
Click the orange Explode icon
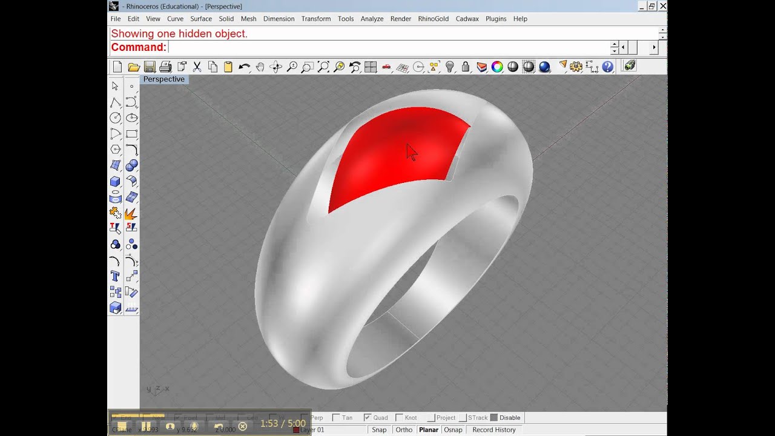(x=131, y=213)
